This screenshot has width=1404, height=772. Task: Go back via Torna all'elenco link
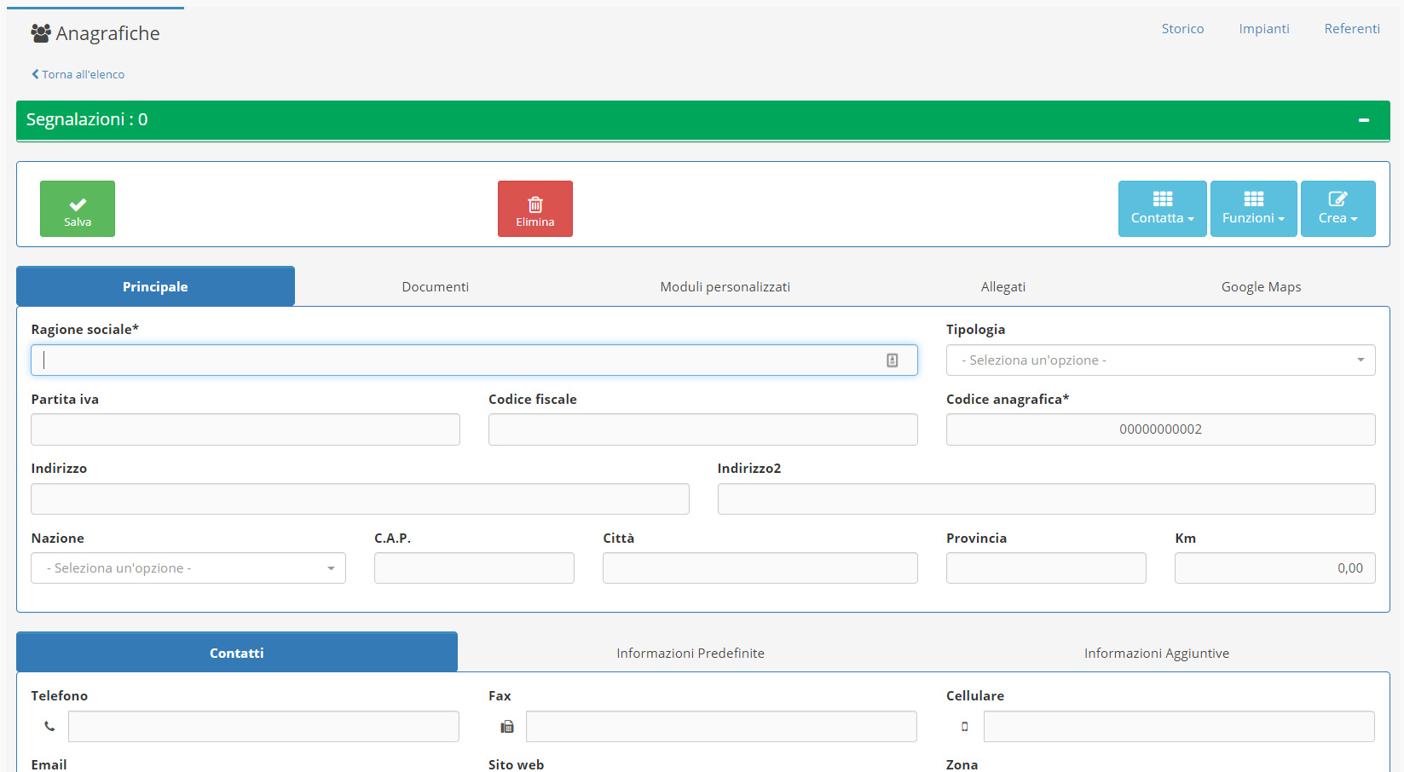point(78,75)
